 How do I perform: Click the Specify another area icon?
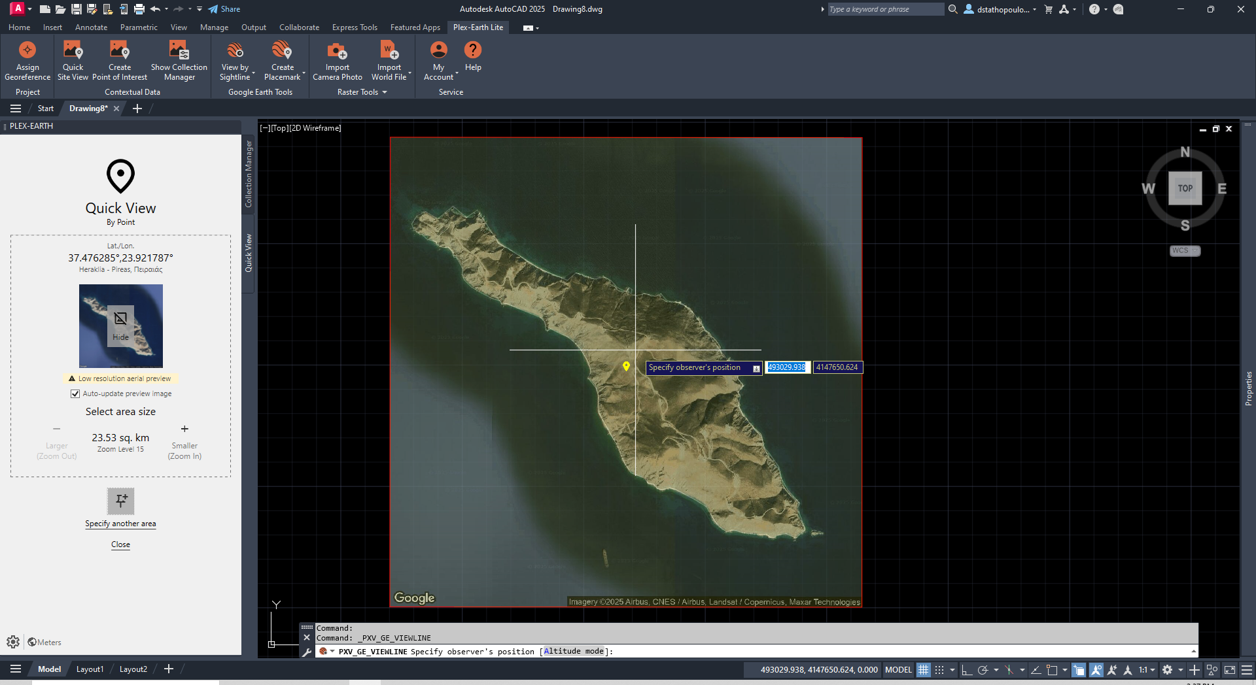(x=121, y=501)
